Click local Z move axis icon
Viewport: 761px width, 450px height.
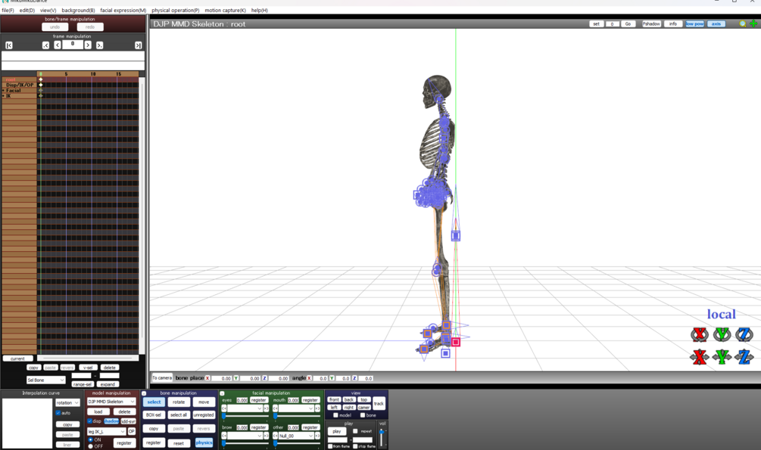click(x=744, y=357)
